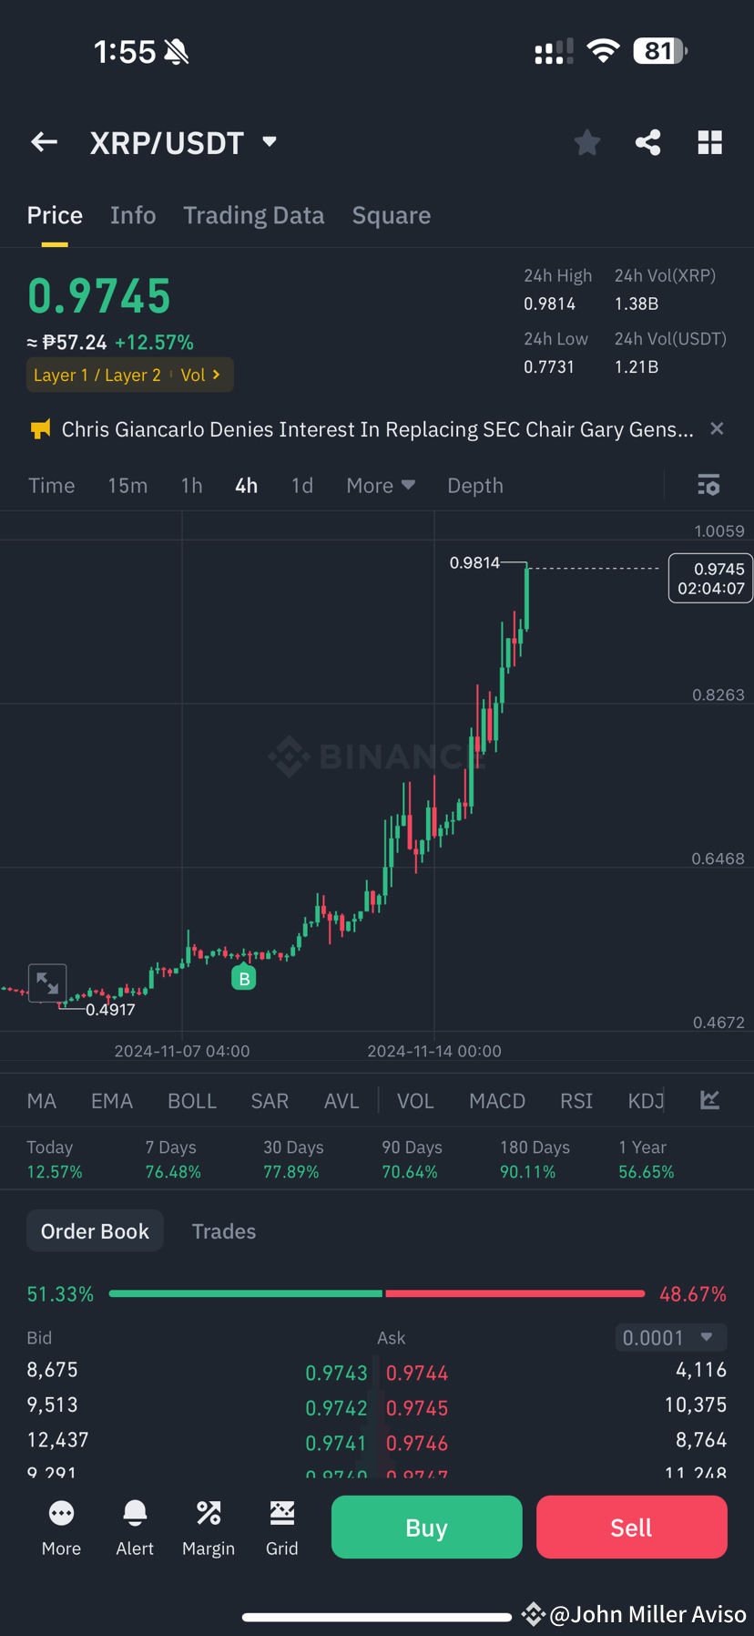
Task: Open chart settings icon next to Depth
Action: 708,486
